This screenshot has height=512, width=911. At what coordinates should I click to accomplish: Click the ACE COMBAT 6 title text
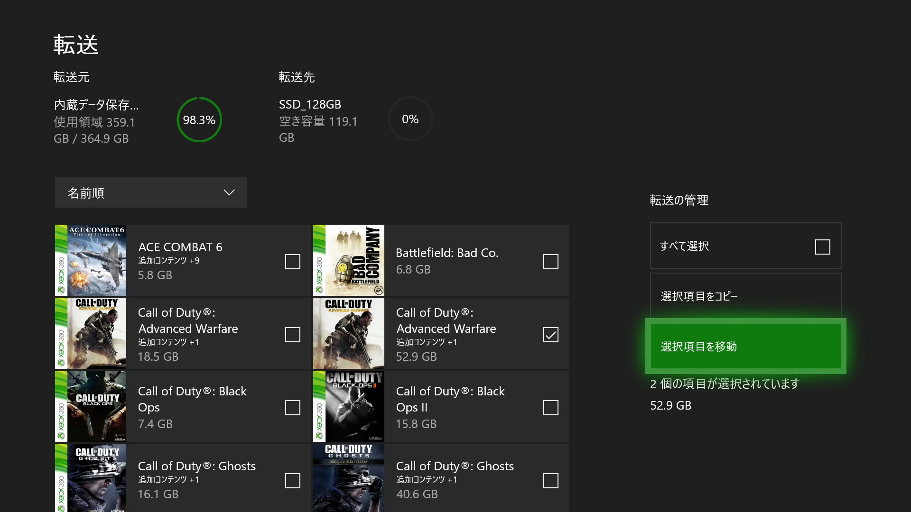point(180,247)
